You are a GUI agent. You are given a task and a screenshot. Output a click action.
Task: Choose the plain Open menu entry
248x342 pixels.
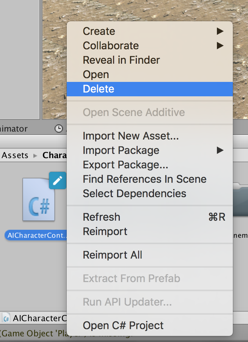tap(96, 74)
